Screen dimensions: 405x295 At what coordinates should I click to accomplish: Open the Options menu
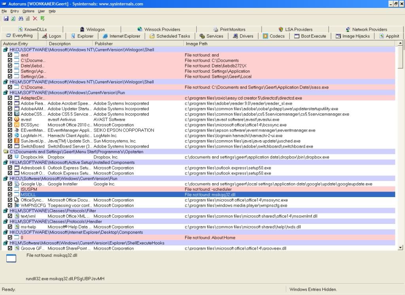click(x=28, y=11)
